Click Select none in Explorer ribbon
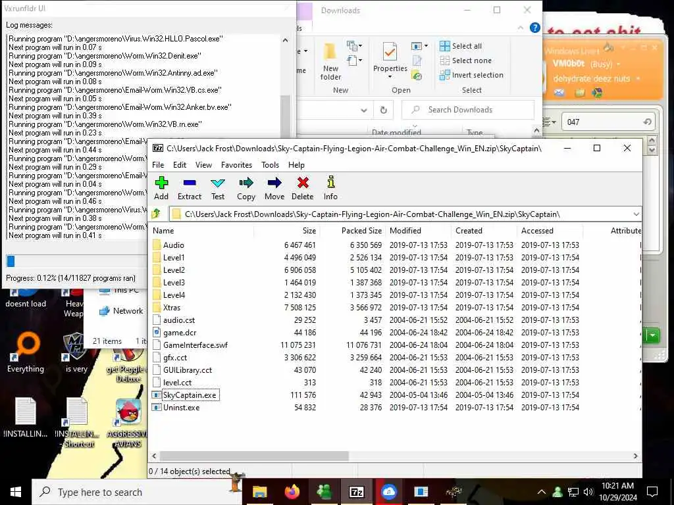Screen dimensions: 674x505 (465, 60)
